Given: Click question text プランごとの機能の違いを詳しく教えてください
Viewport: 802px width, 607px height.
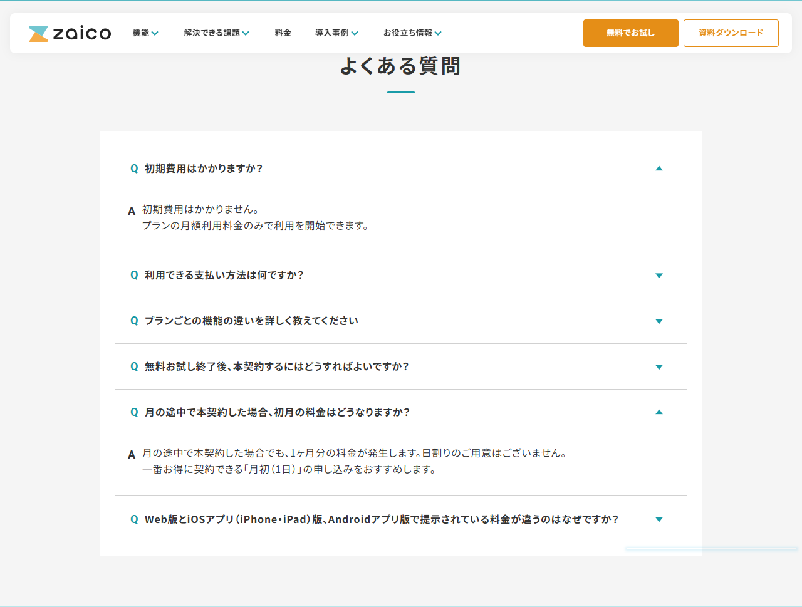Looking at the screenshot, I should click(251, 321).
